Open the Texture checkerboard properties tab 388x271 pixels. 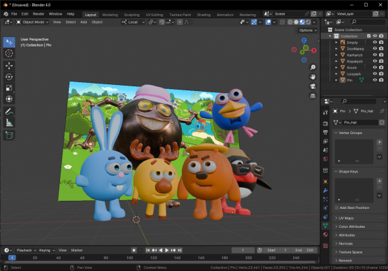325,245
